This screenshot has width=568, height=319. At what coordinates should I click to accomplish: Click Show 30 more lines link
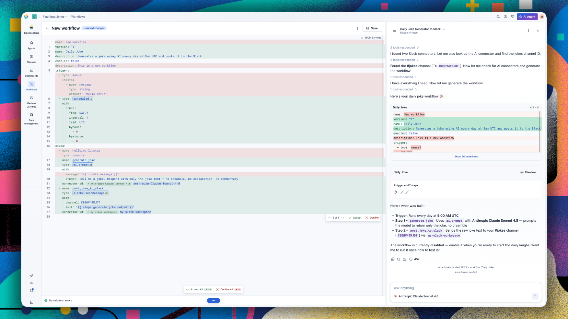point(466,157)
